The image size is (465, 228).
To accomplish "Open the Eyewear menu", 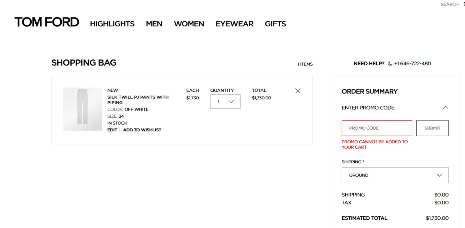I will click(x=235, y=24).
